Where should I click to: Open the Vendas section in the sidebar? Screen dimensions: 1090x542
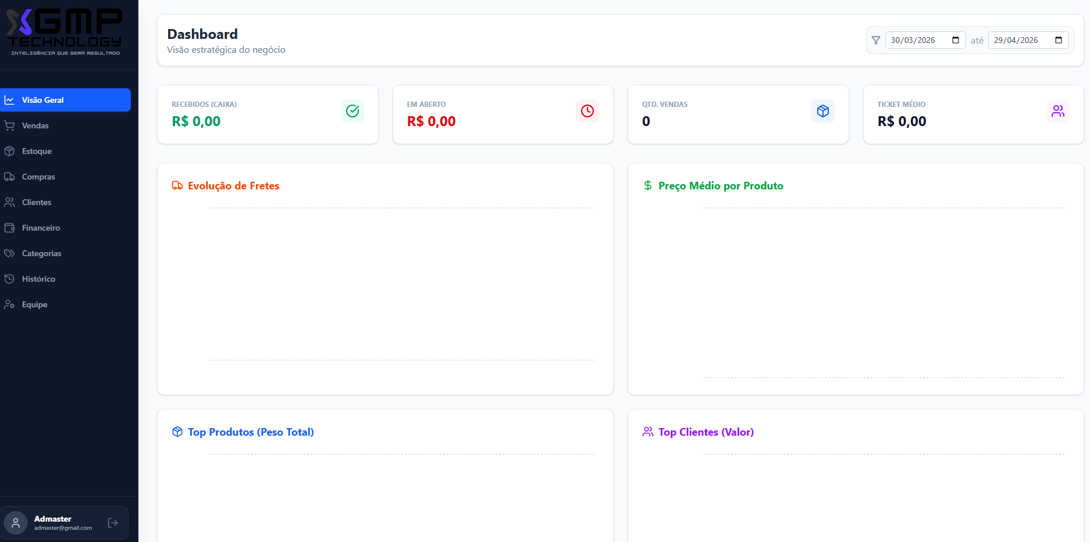coord(35,125)
